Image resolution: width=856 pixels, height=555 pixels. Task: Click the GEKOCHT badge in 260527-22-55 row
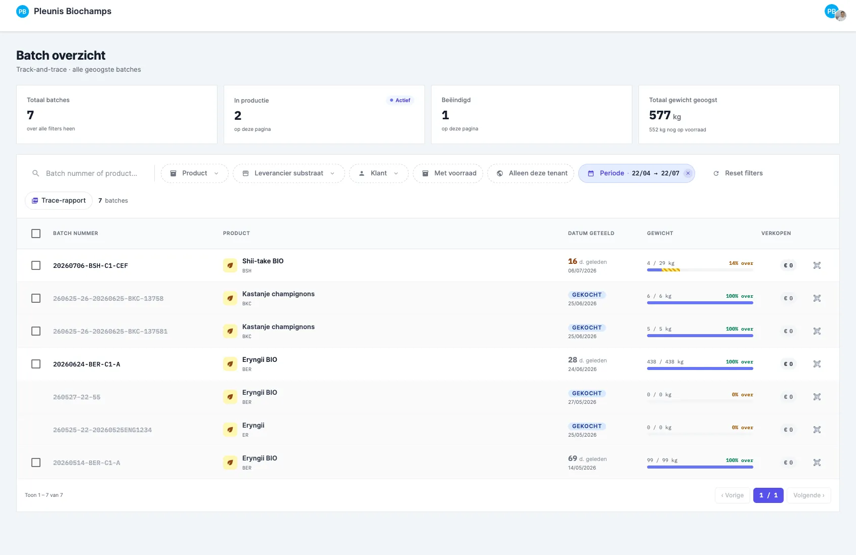587,393
